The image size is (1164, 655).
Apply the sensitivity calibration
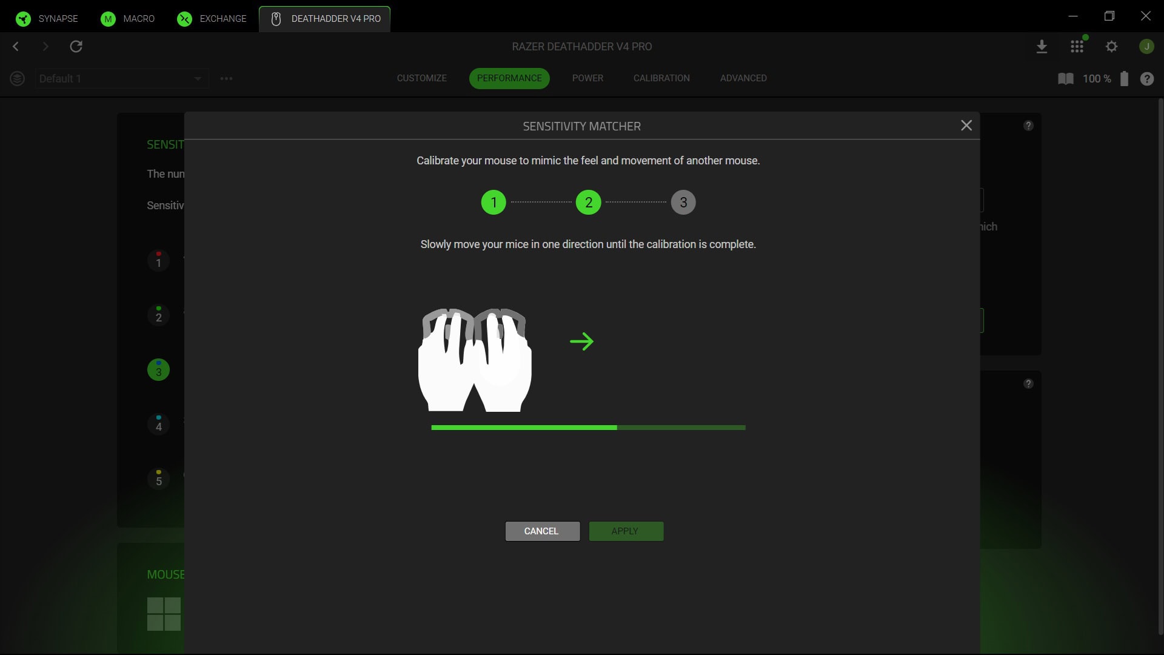[626, 531]
